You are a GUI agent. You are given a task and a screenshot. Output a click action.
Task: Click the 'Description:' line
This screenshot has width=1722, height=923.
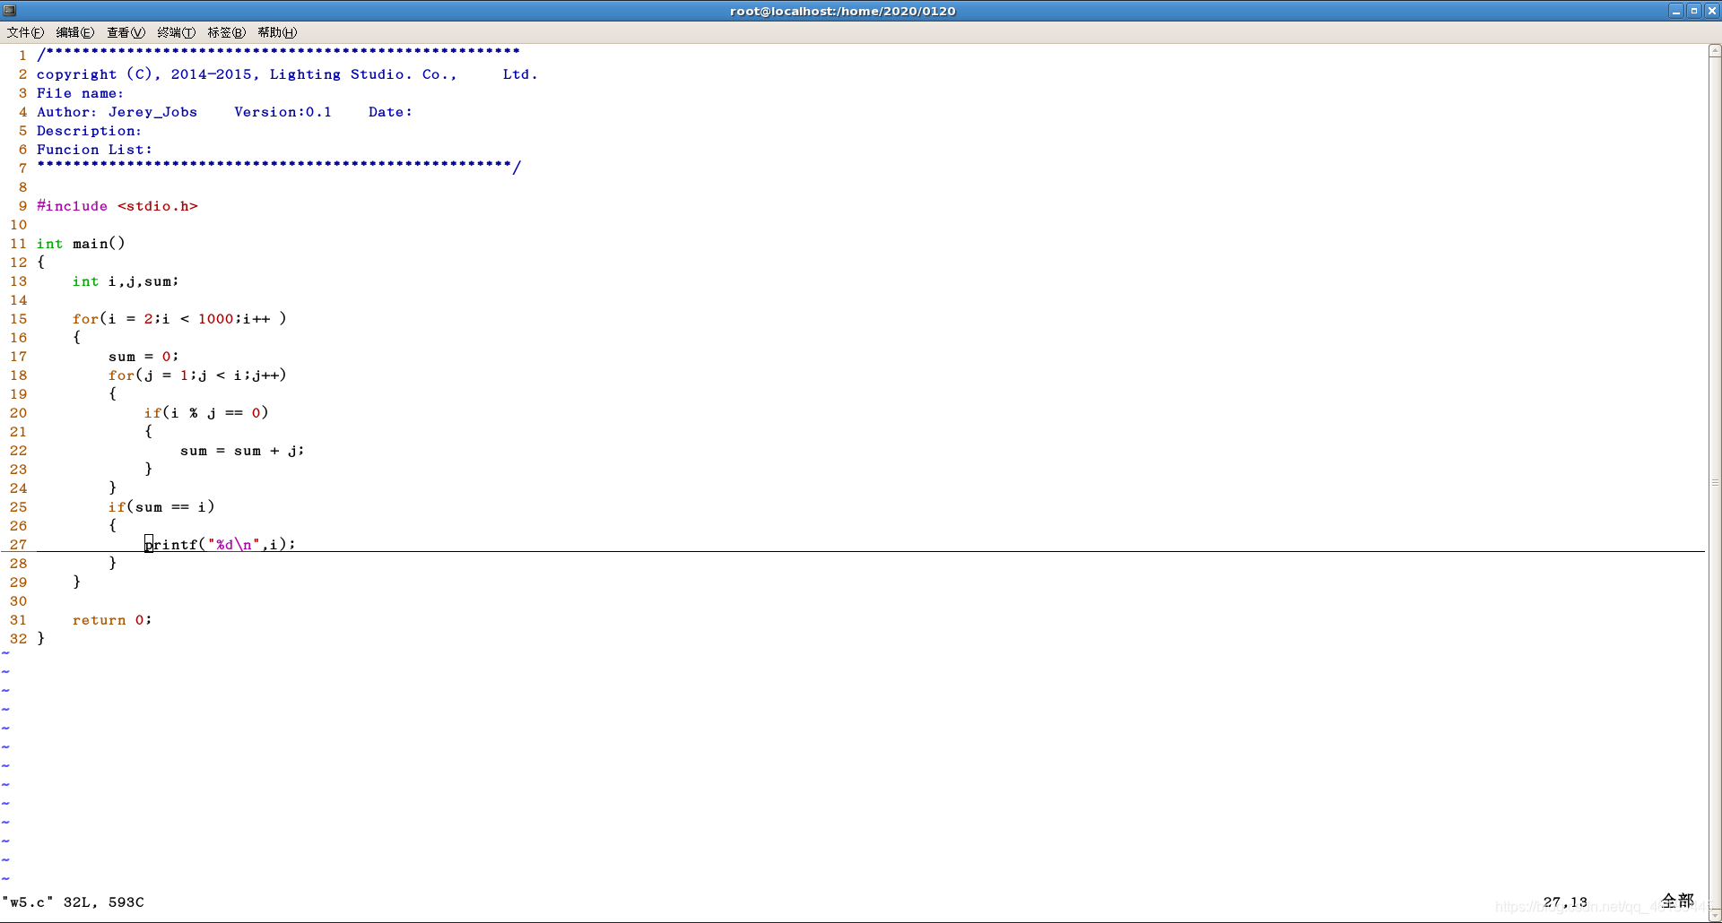[89, 131]
